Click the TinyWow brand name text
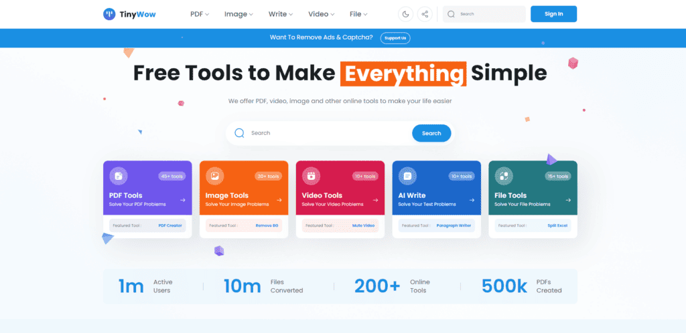Image resolution: width=686 pixels, height=333 pixels. click(137, 15)
